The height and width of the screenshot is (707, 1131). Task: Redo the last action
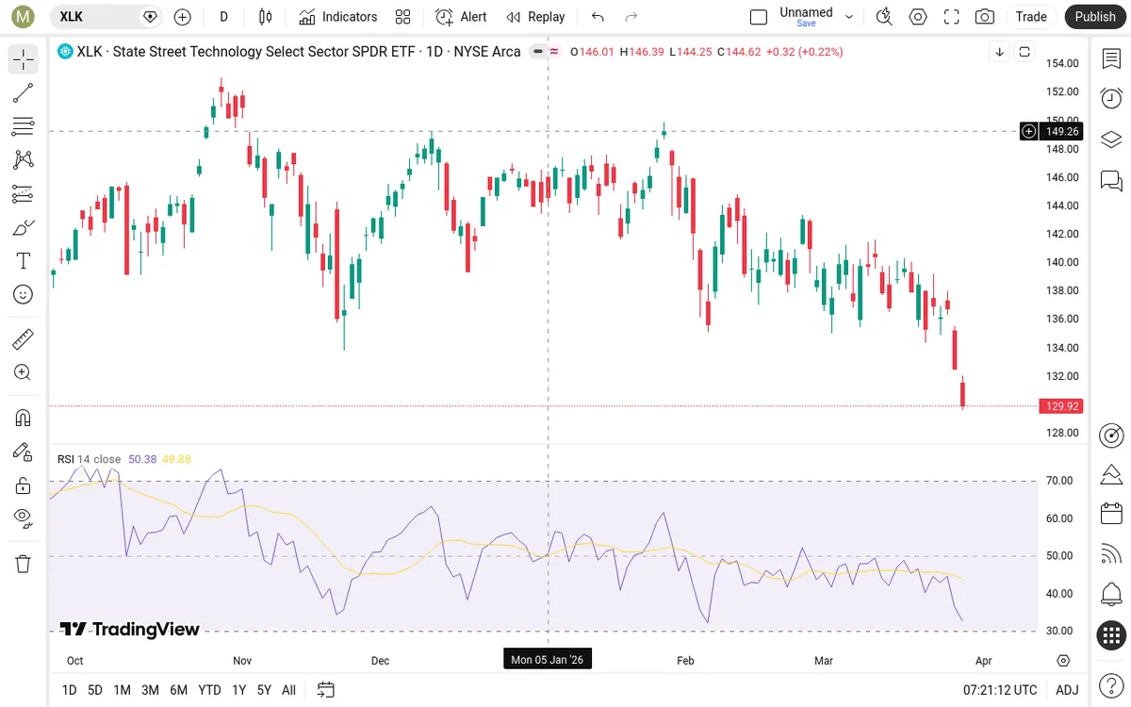click(x=631, y=16)
